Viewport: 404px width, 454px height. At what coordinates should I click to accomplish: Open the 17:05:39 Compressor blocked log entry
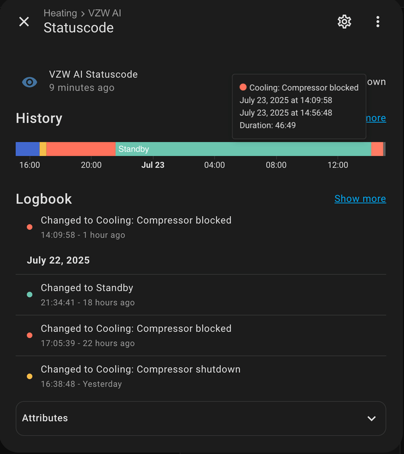pyautogui.click(x=136, y=335)
